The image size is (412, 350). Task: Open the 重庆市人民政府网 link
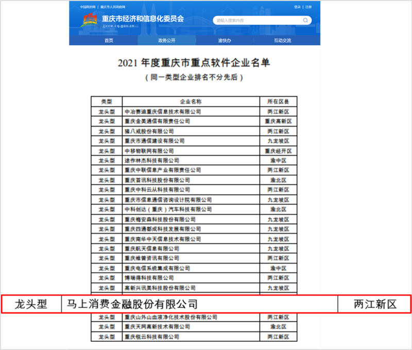(x=113, y=7)
